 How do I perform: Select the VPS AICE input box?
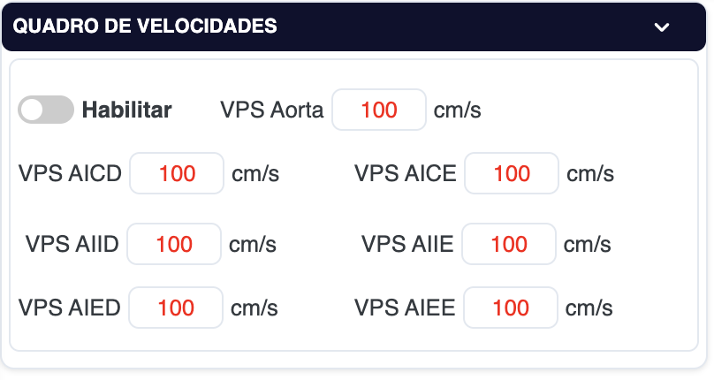(x=512, y=173)
